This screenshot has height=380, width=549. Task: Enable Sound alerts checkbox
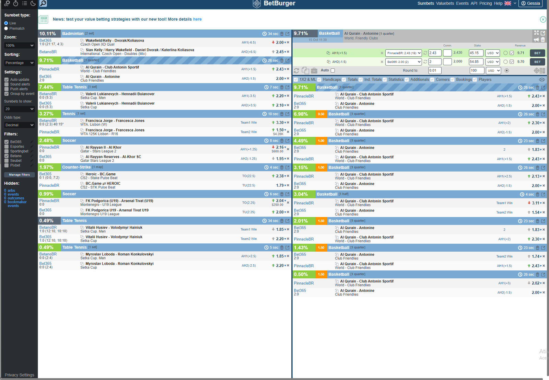click(7, 84)
